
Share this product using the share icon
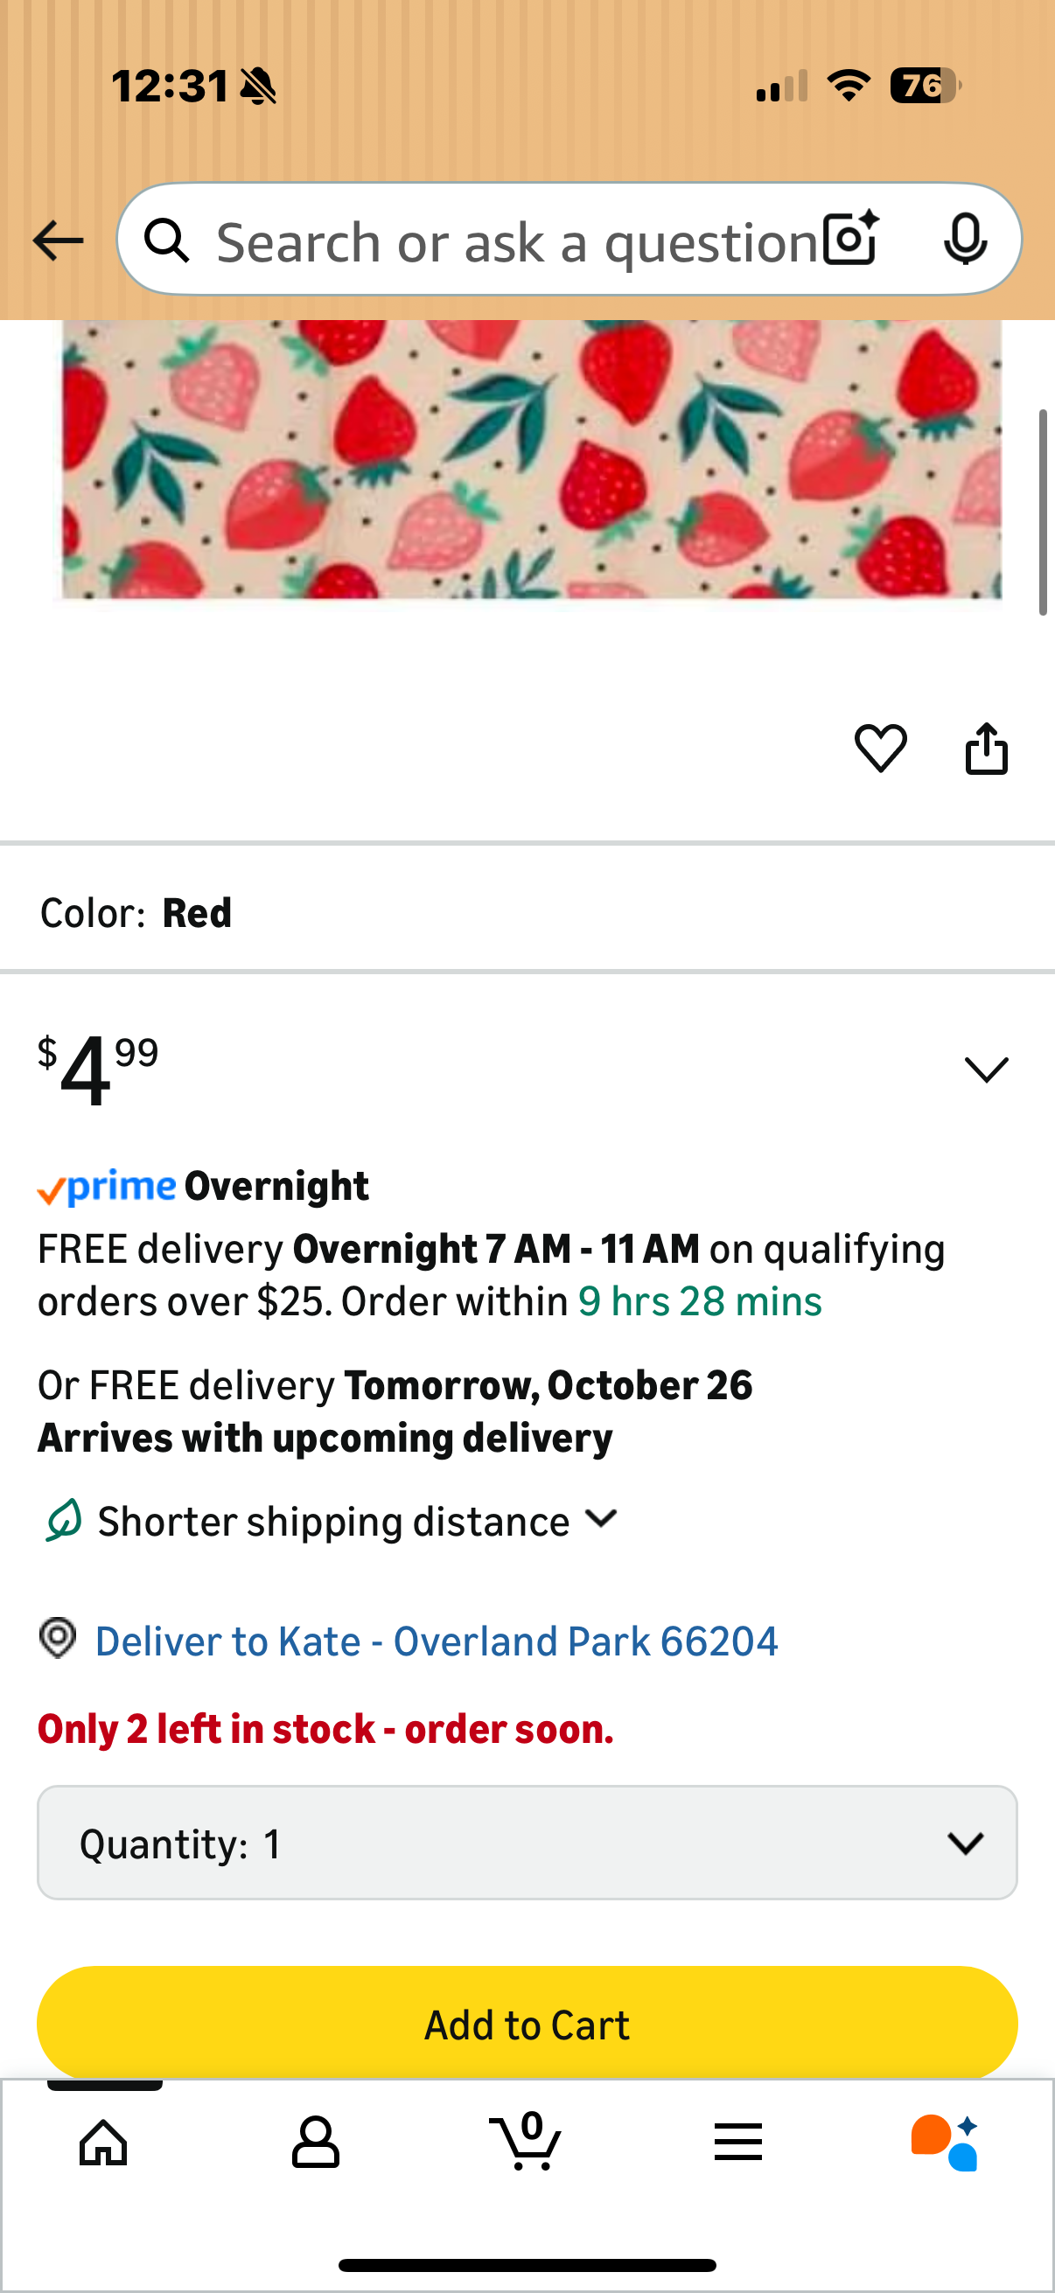pyautogui.click(x=987, y=749)
